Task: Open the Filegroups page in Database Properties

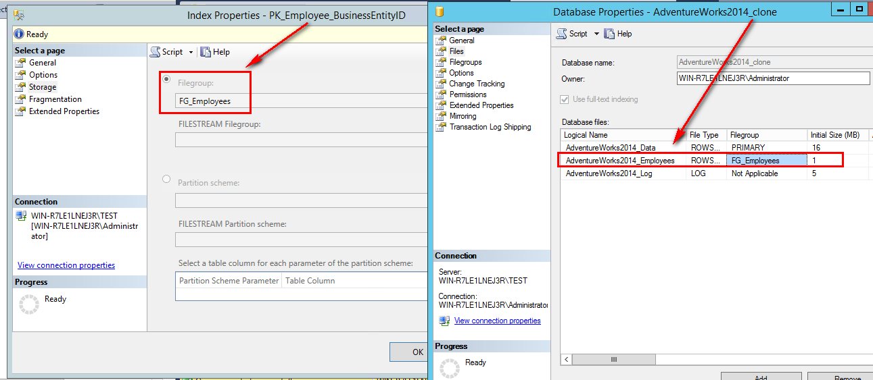Action: (x=465, y=62)
